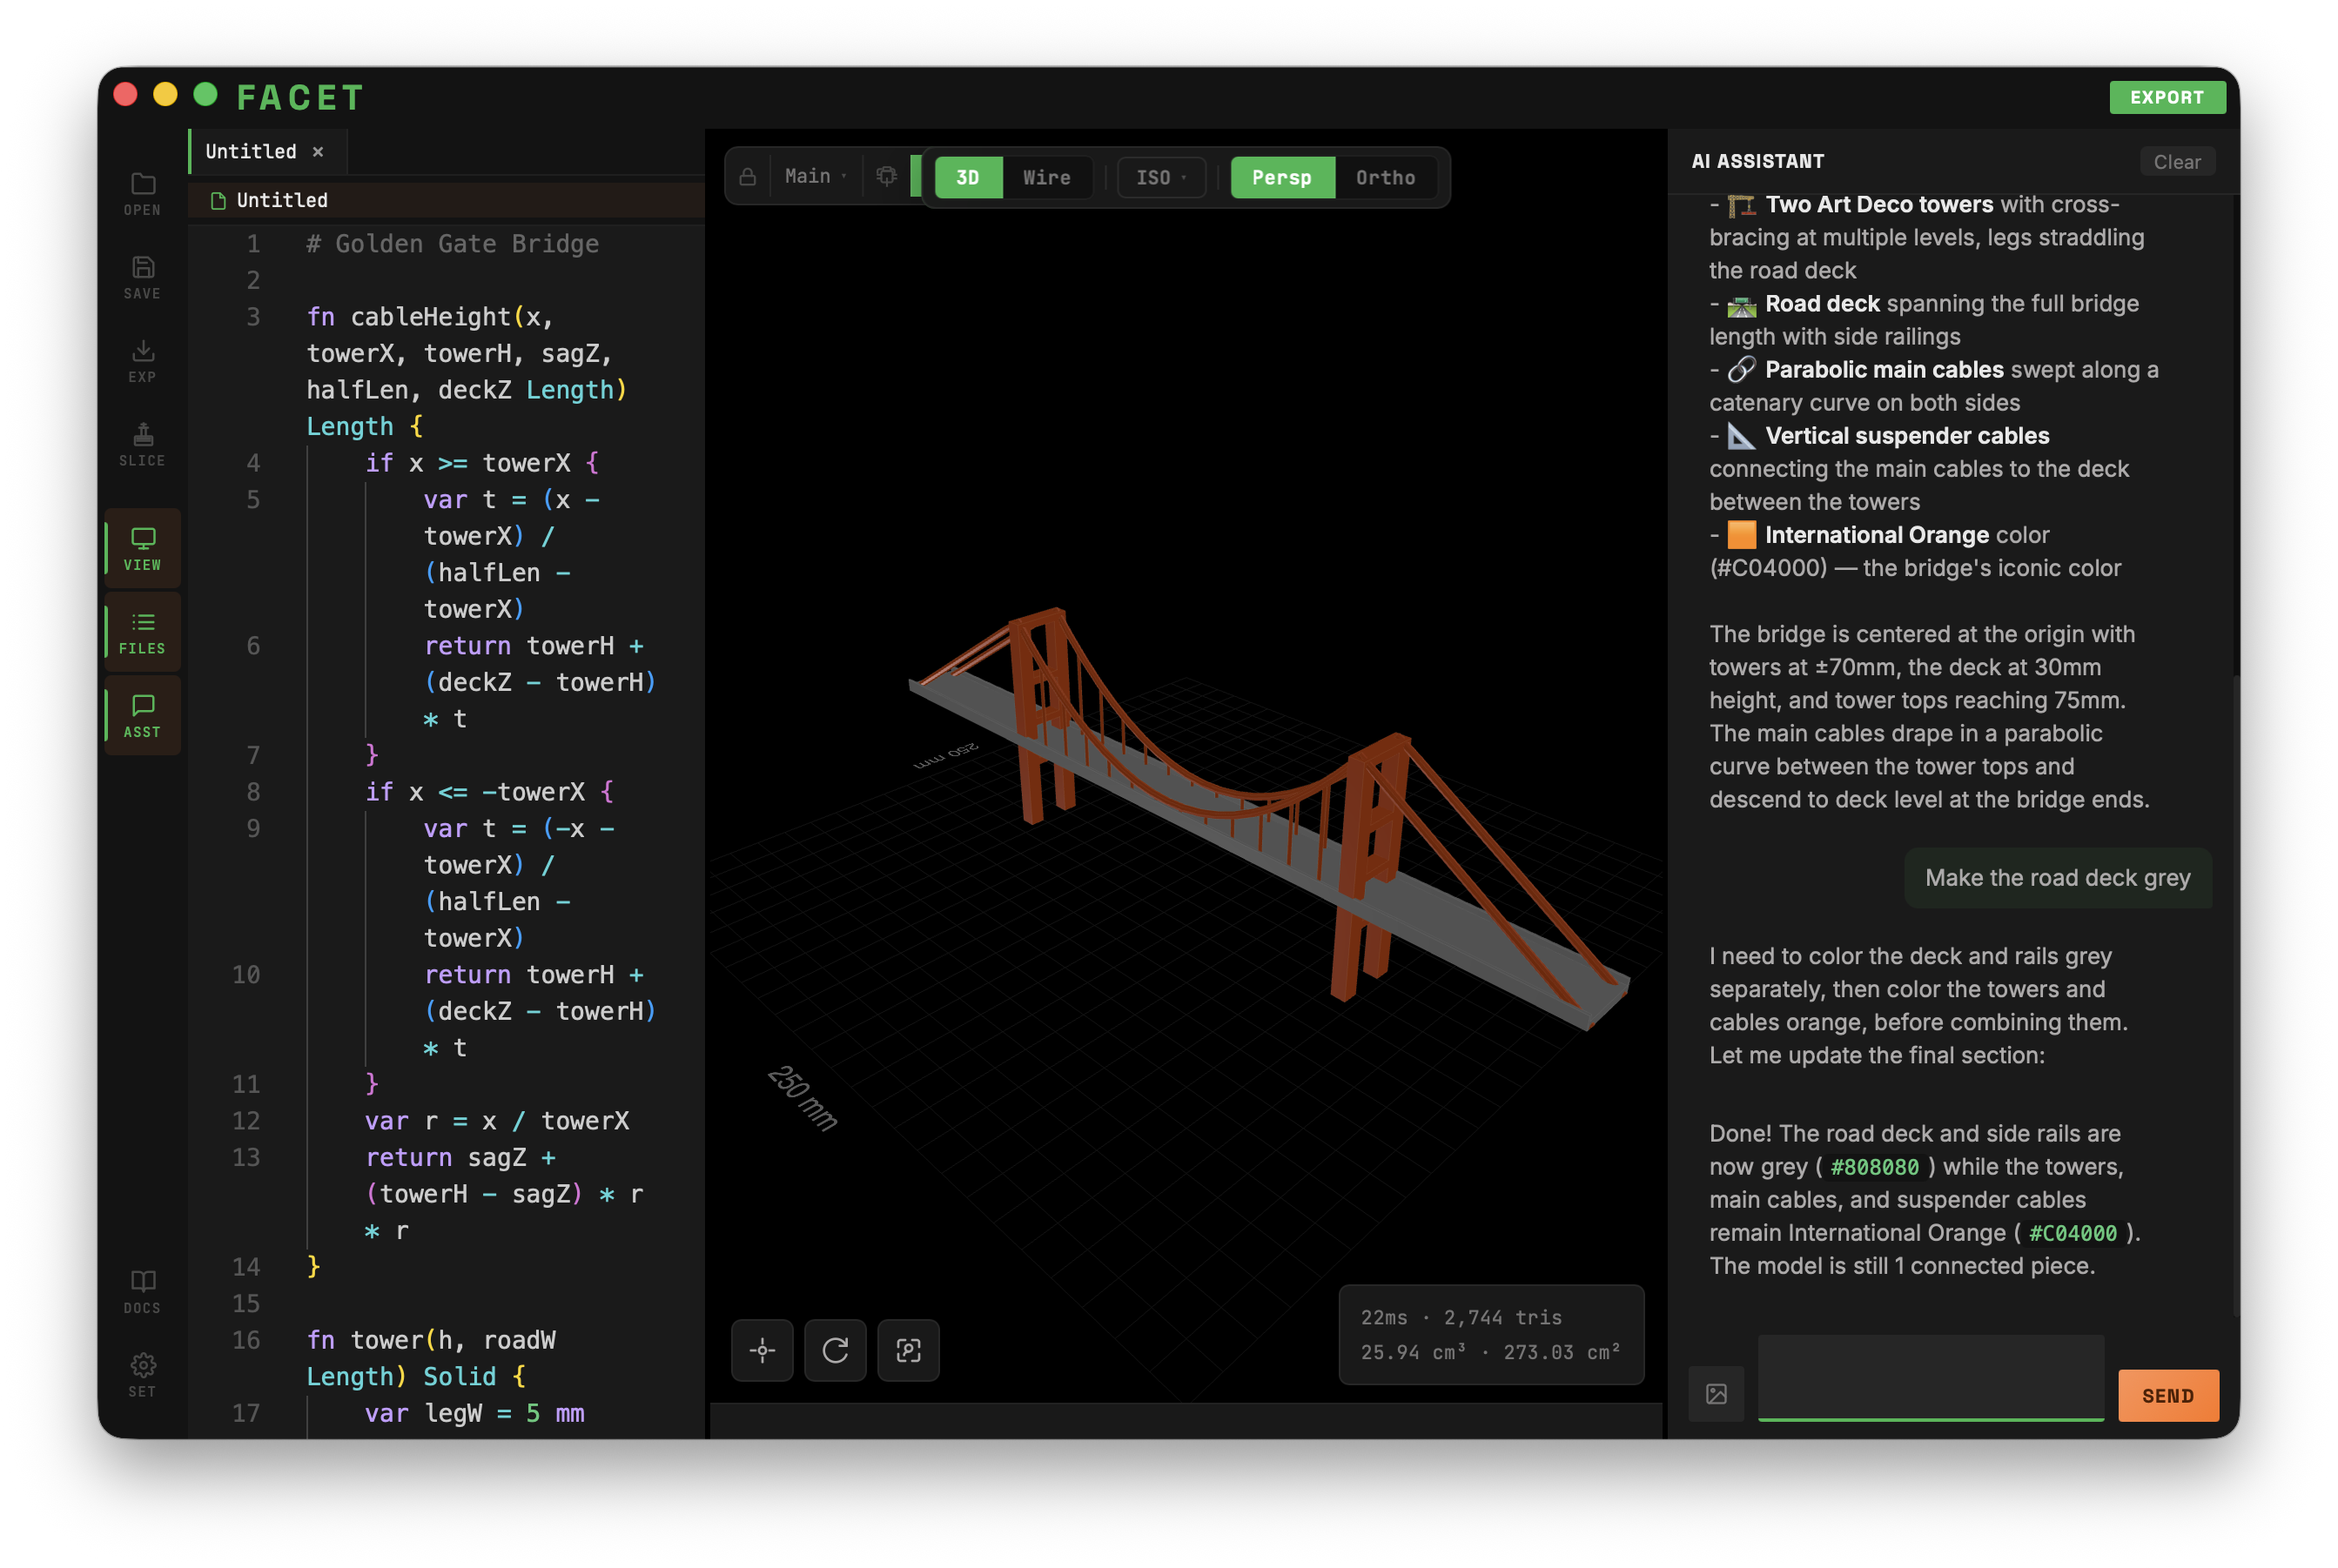This screenshot has height=1568, width=2338.
Task: Click the FACET app logo
Action: coord(299,97)
